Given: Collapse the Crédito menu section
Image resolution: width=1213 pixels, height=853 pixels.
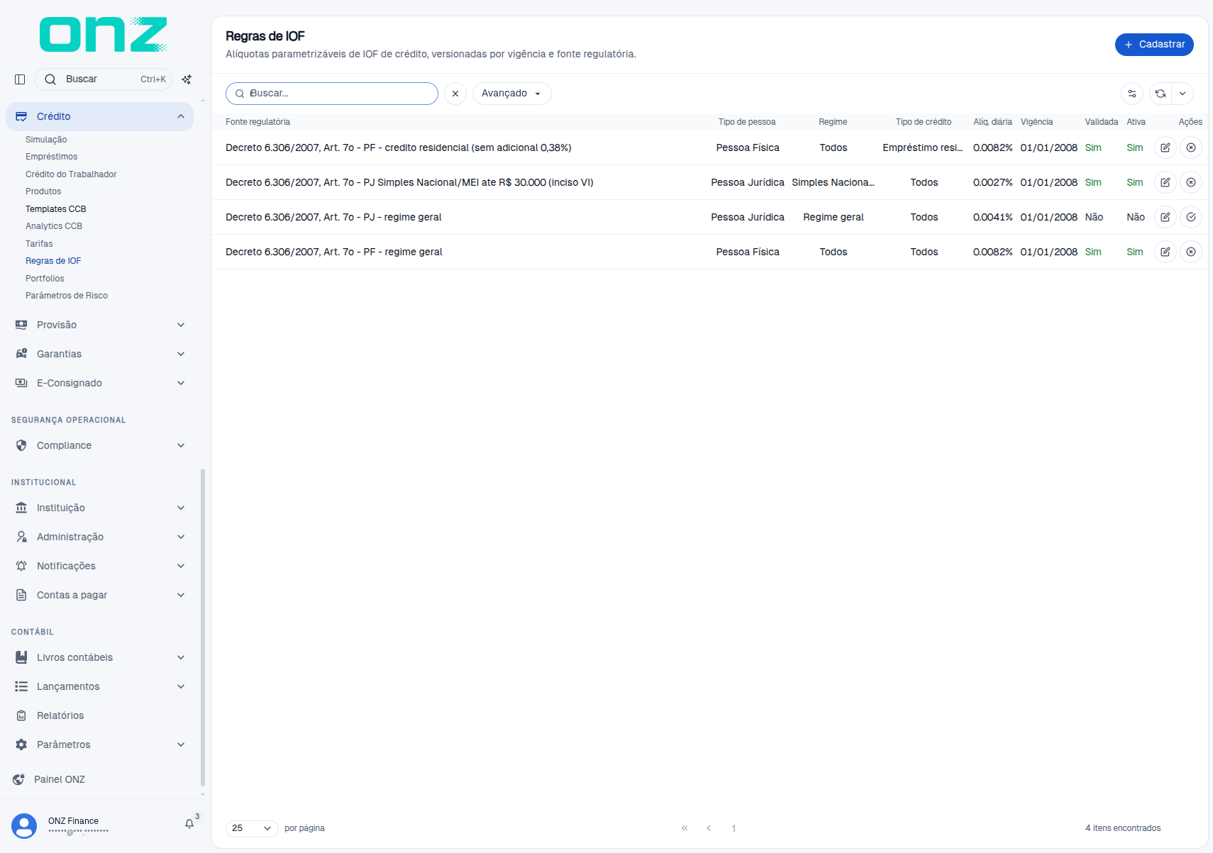Looking at the screenshot, I should tap(99, 116).
